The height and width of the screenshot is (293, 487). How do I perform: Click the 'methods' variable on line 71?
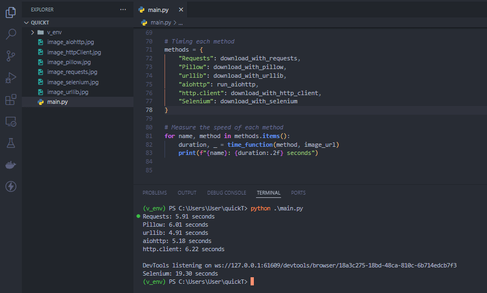pos(176,49)
